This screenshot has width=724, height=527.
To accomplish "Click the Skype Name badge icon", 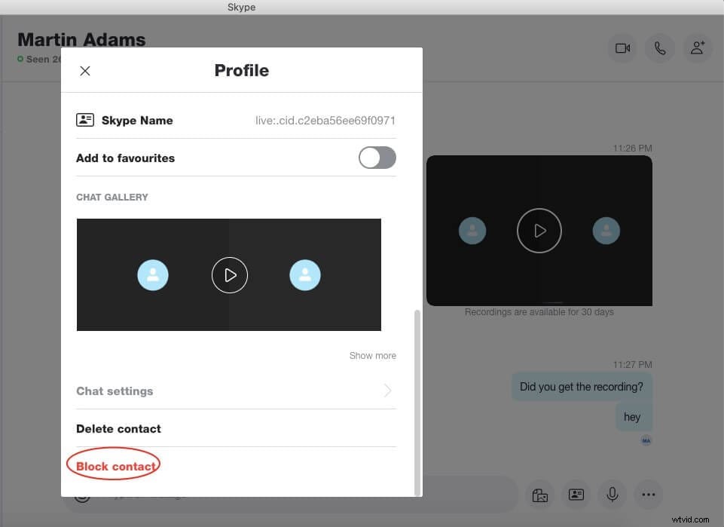I will coord(85,119).
